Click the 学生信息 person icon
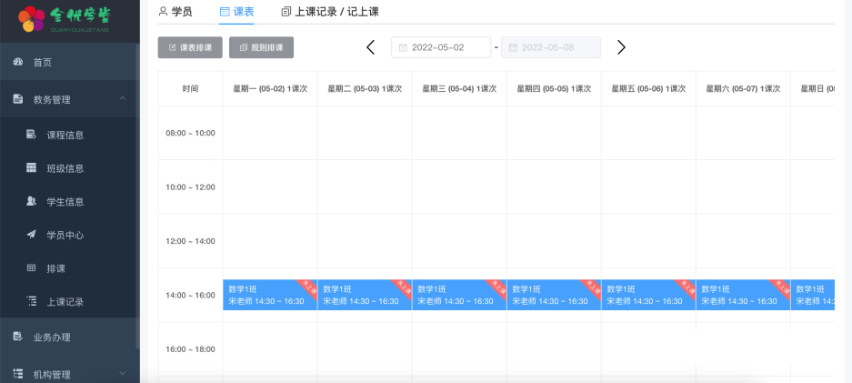 coord(31,201)
